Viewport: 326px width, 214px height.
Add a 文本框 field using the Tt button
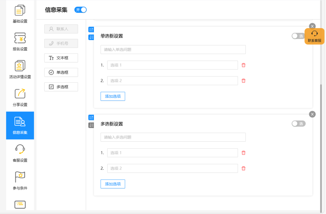pos(61,58)
